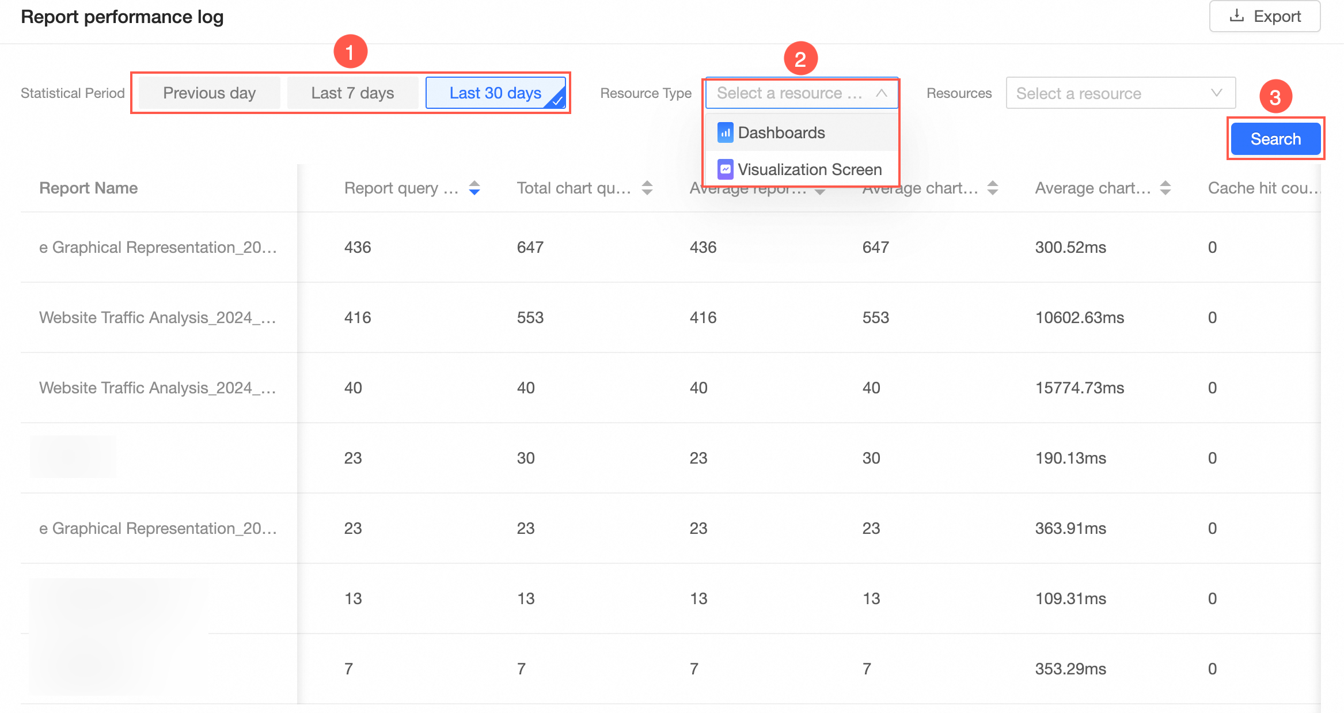
Task: Click the Visualization Screen icon
Action: tap(725, 169)
